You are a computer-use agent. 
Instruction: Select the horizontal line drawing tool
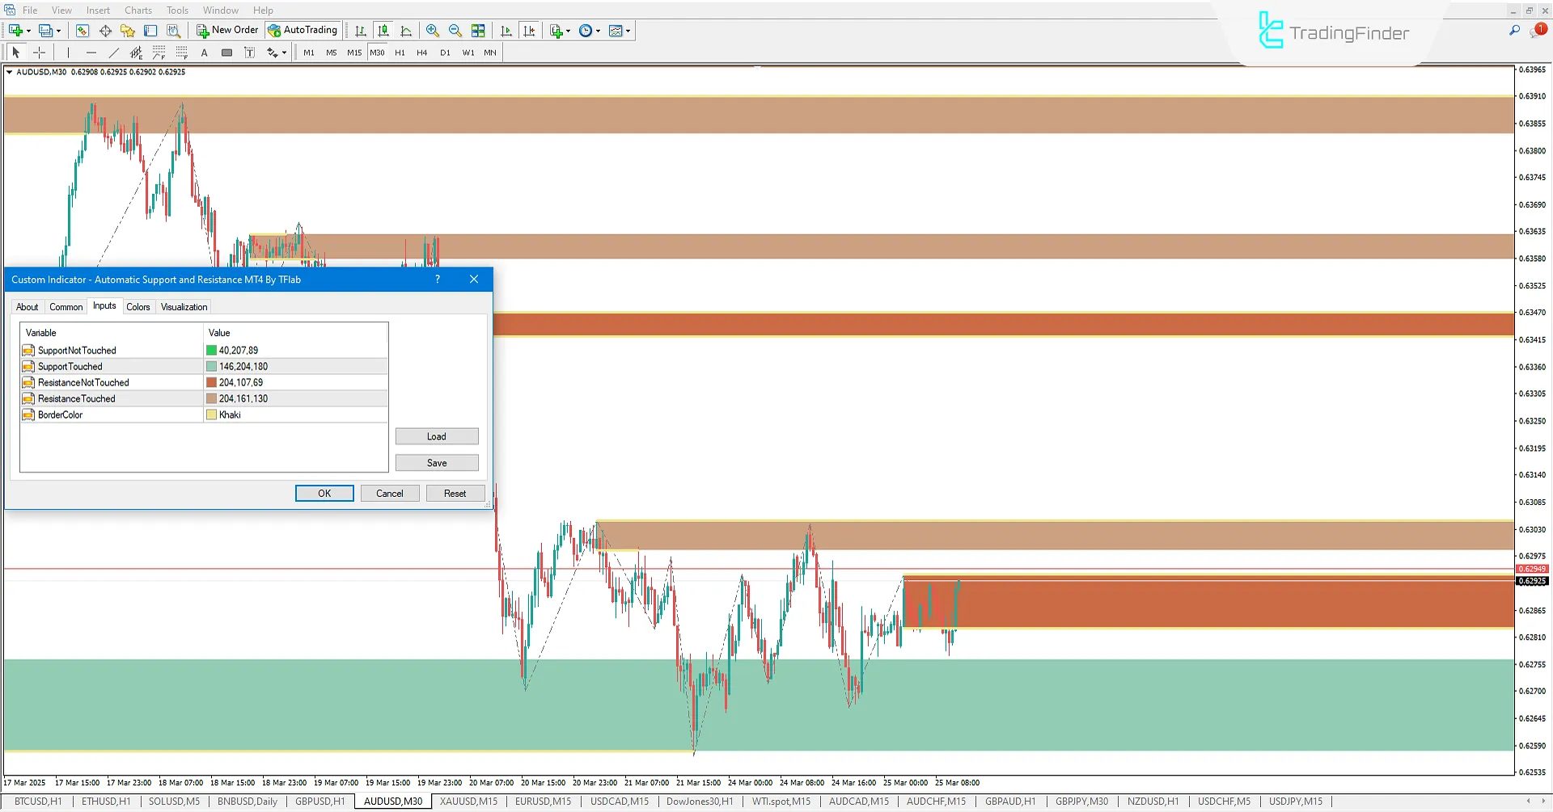[x=91, y=53]
